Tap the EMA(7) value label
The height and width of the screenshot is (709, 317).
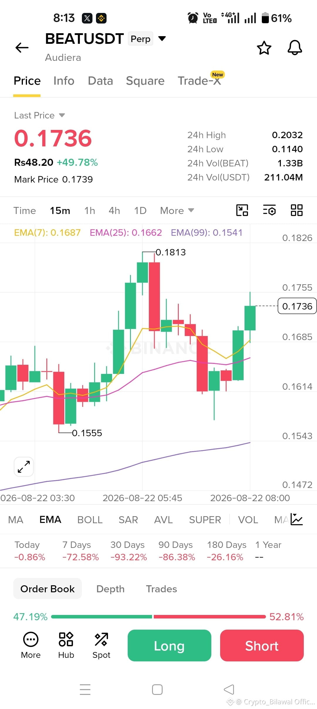click(x=47, y=233)
